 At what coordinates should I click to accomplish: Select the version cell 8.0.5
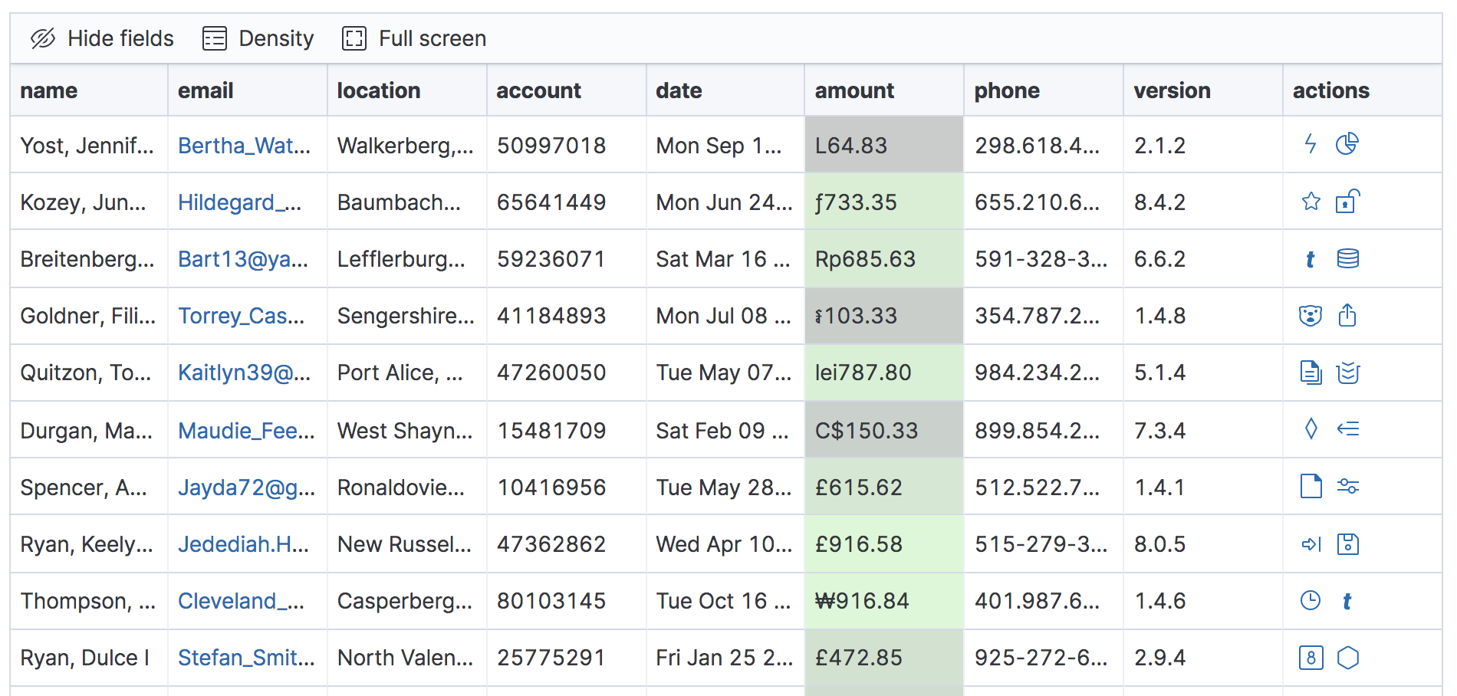(1203, 543)
